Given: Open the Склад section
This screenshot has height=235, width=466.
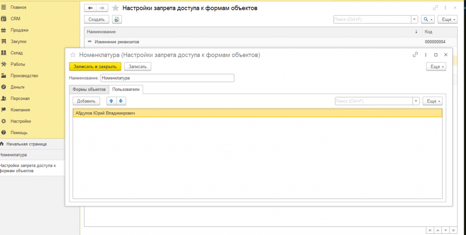Looking at the screenshot, I should coord(16,53).
